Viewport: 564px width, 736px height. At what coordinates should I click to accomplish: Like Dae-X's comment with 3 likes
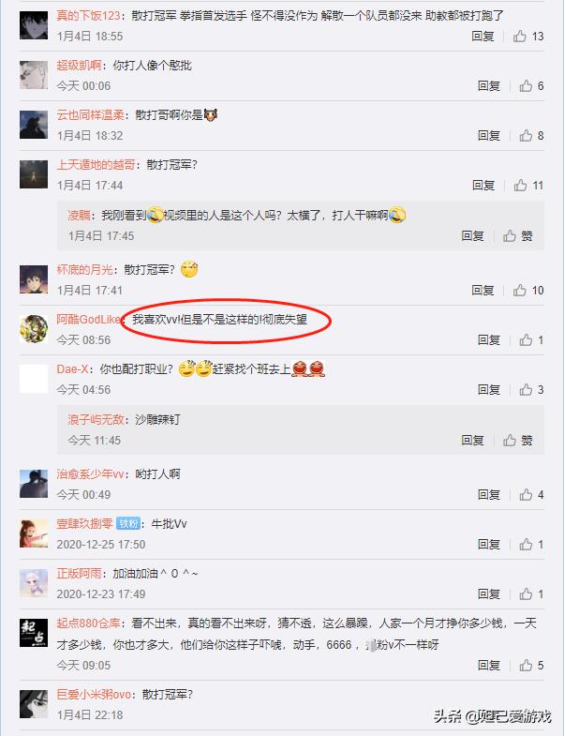[x=531, y=390]
